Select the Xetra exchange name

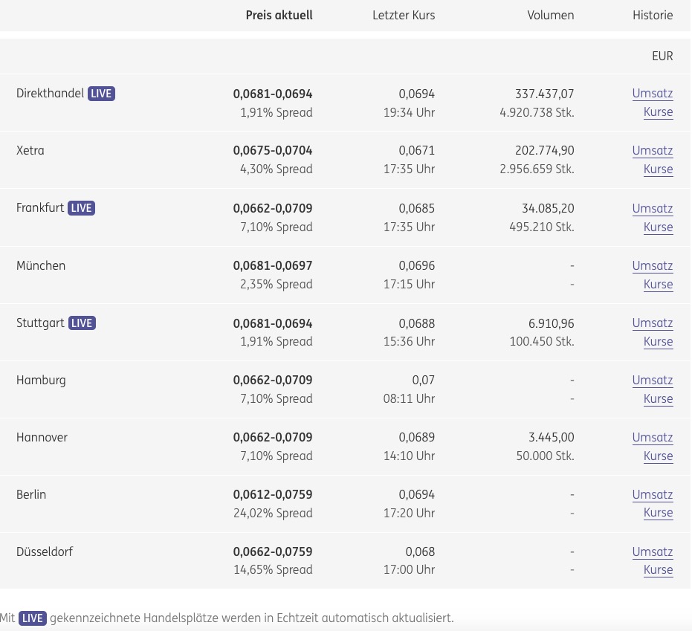pos(30,151)
